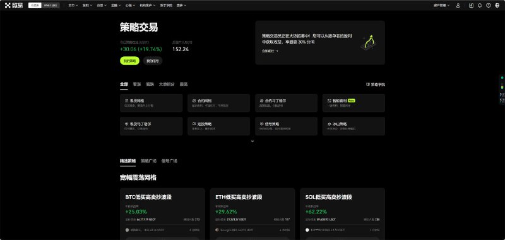Expand the 机构客户 institutional menu
505x240 pixels.
(x=148, y=6)
